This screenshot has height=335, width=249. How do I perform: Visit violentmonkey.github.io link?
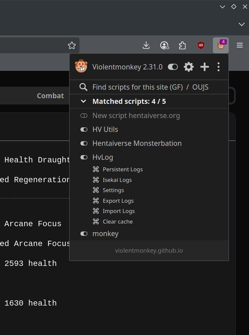pos(149,250)
